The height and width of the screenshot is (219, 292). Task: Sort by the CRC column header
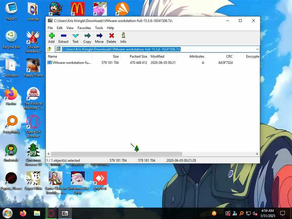pyautogui.click(x=220, y=56)
